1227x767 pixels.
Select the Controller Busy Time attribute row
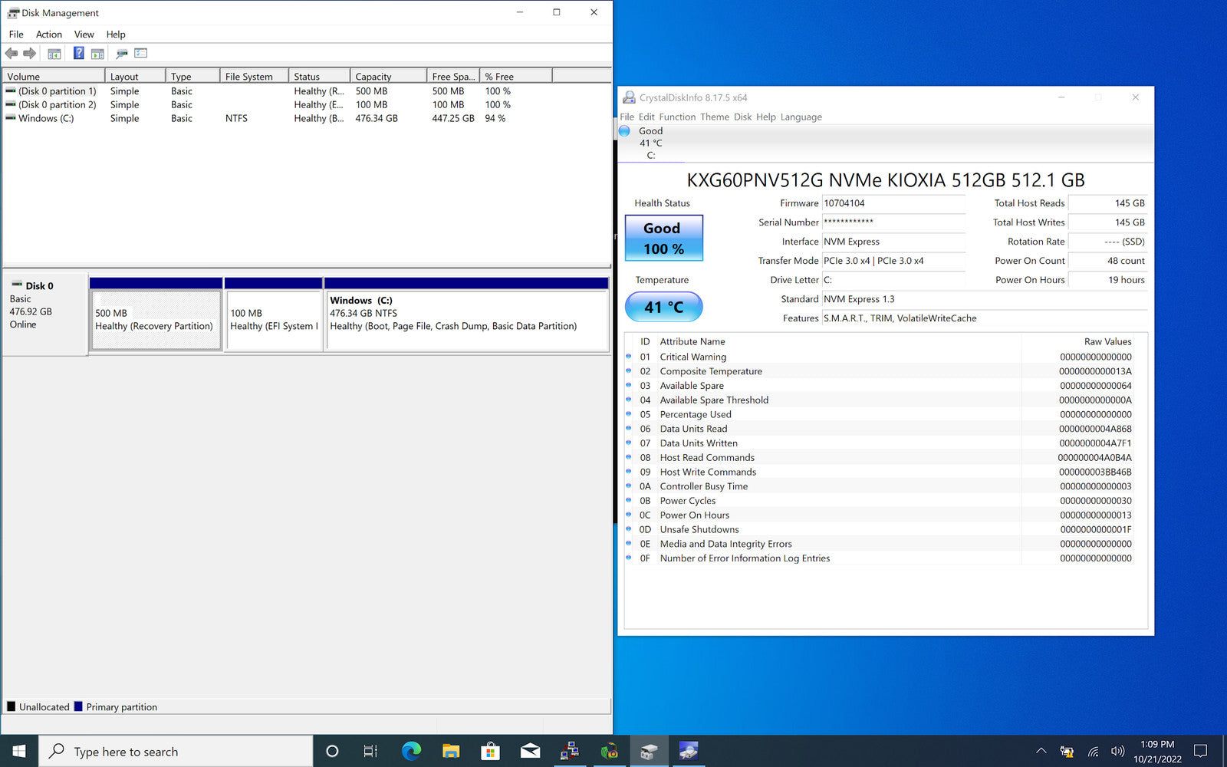coord(880,486)
